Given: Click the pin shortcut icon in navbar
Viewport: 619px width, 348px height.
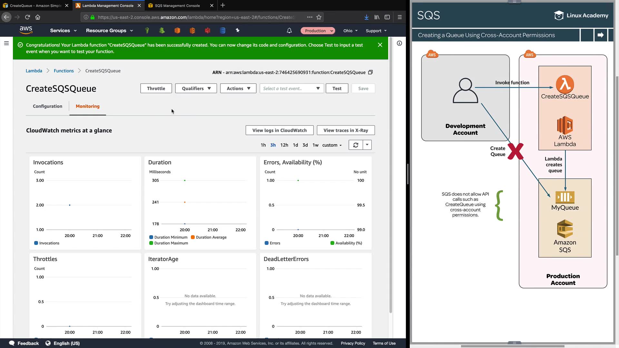Looking at the screenshot, I should [238, 30].
